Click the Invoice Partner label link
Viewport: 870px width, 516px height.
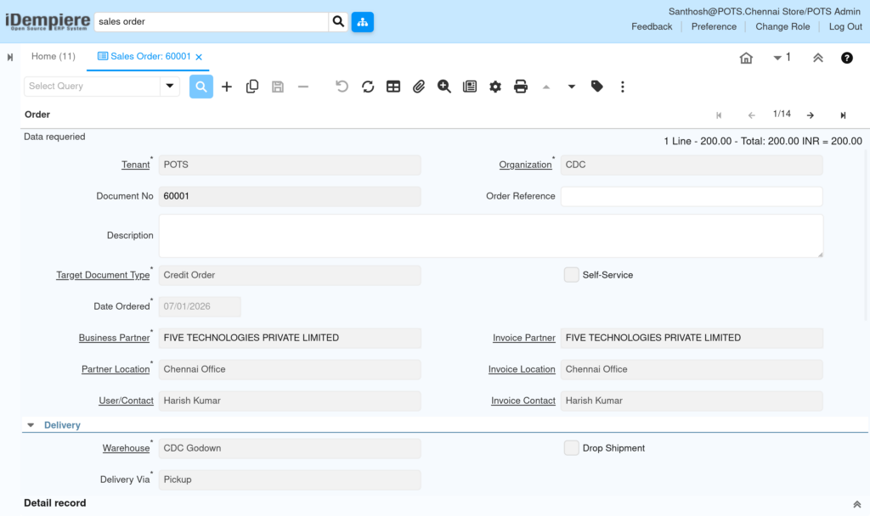click(523, 338)
